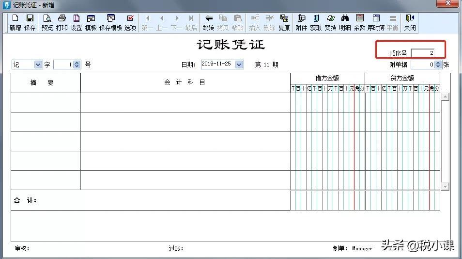Click the voucher number spinner arrows

[77, 65]
